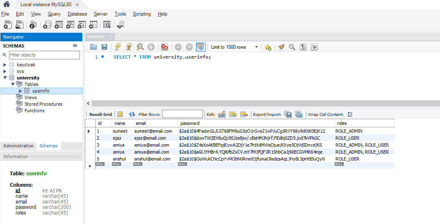Select the userinfo table in tree

tap(41, 91)
